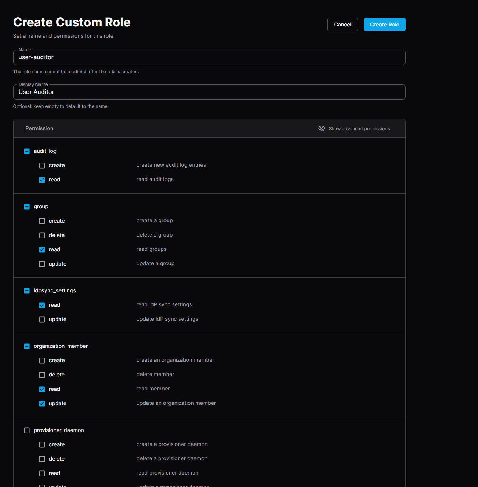Screen dimensions: 478x487
Task: Enable the provisioner_daemon section checkbox
Action: point(26,430)
